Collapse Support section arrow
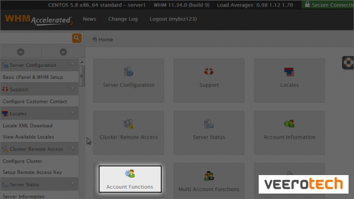The image size is (354, 199). tap(72, 89)
